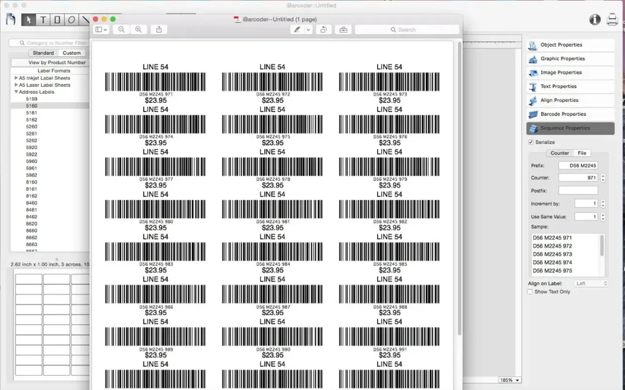Image resolution: width=625 pixels, height=390 pixels.
Task: Open Barcode Properties panel
Action: click(x=570, y=114)
